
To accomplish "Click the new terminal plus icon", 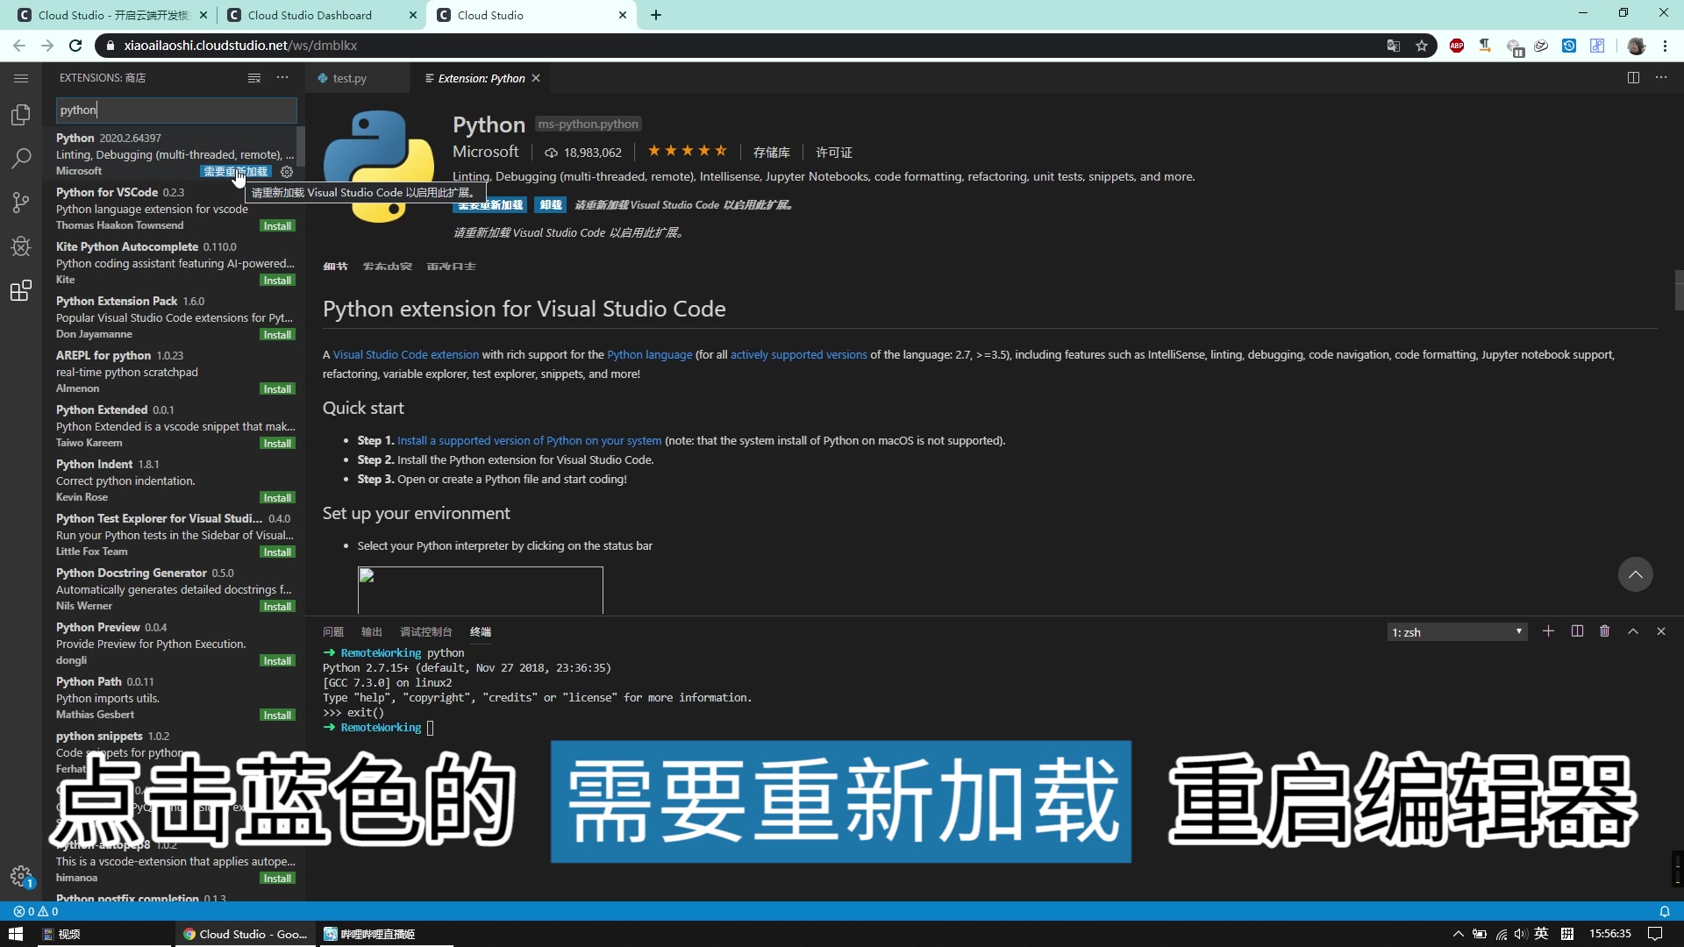I will 1547,631.
